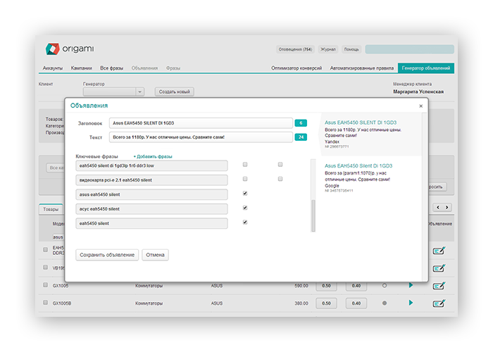
Task: Edit 0.50 bid field in GX1005B row
Action: pyautogui.click(x=326, y=303)
